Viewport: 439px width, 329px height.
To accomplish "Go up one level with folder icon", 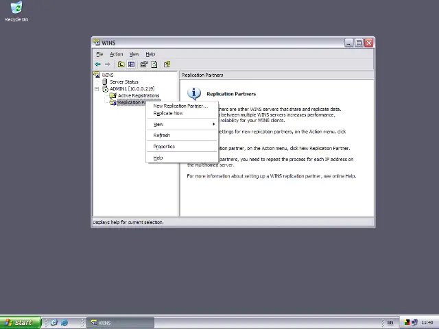I will tap(121, 64).
